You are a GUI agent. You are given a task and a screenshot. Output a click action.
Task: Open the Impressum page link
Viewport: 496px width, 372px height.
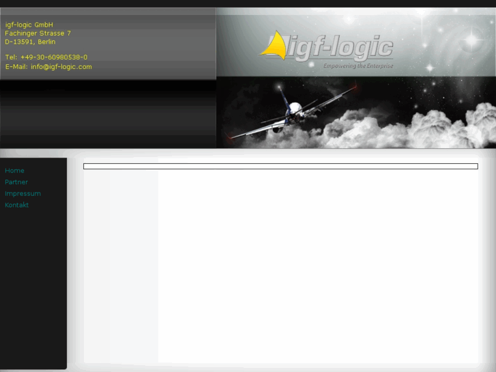[23, 193]
